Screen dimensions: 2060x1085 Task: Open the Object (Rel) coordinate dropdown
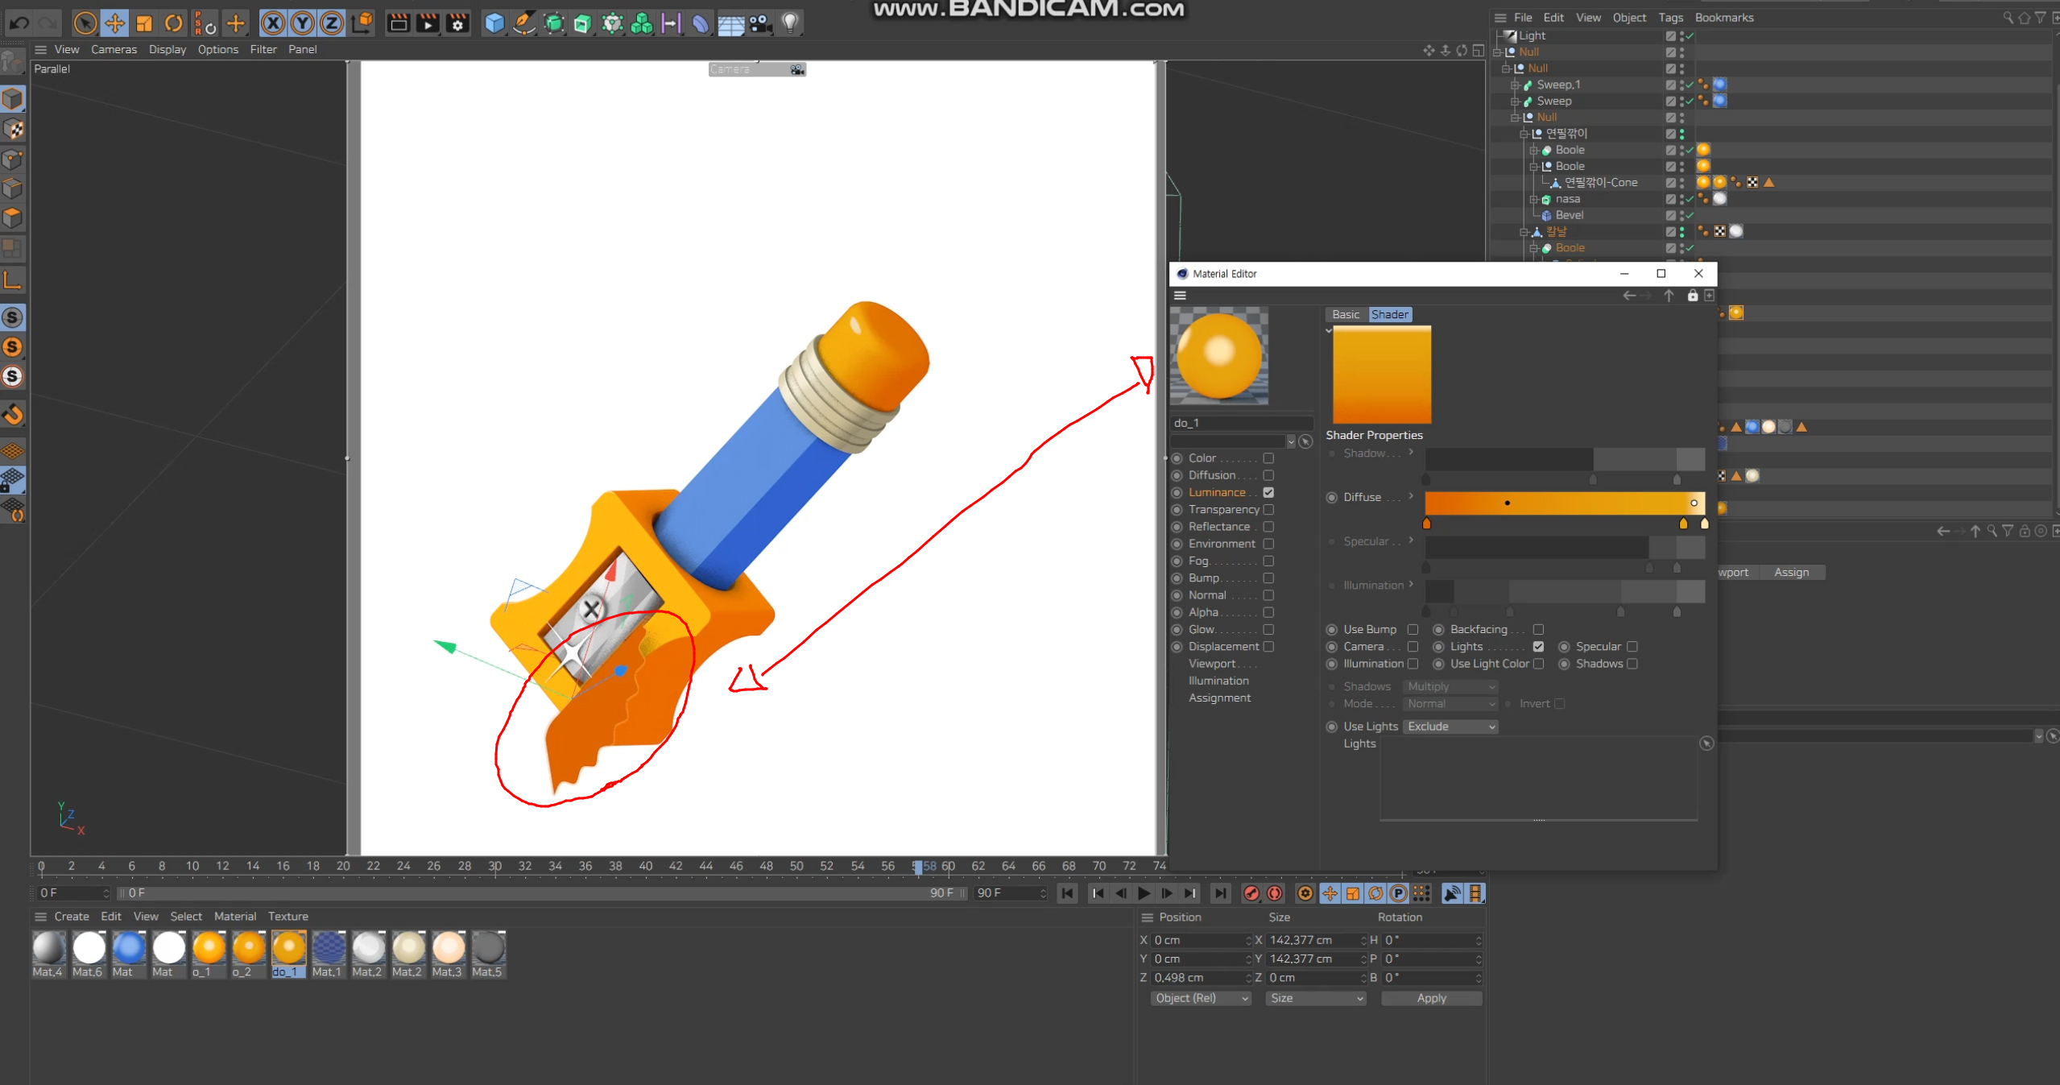1201,998
